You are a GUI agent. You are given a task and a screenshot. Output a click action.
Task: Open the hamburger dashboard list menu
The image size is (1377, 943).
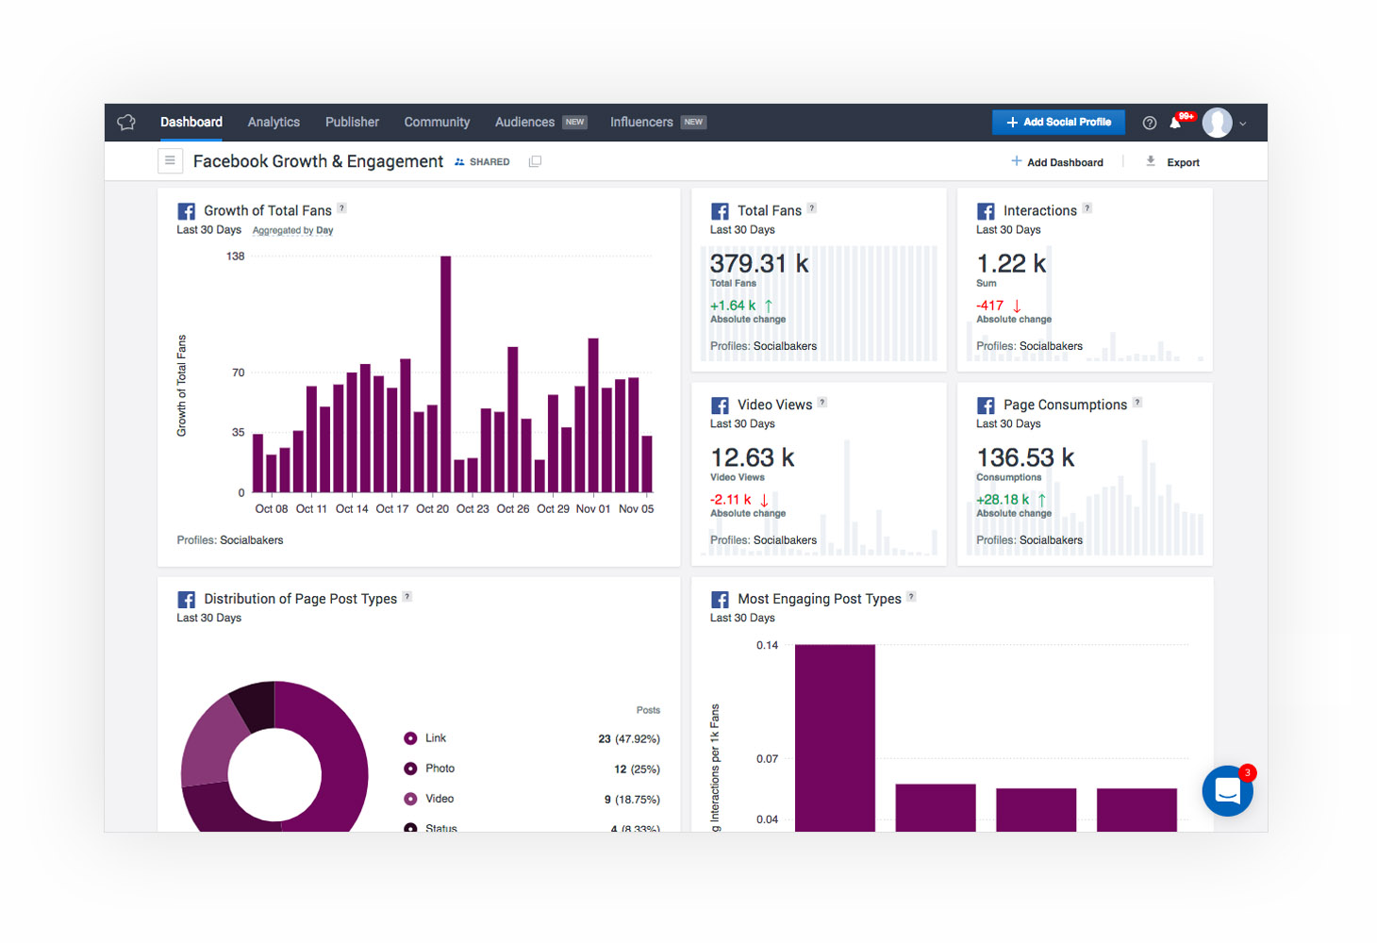pos(170,160)
